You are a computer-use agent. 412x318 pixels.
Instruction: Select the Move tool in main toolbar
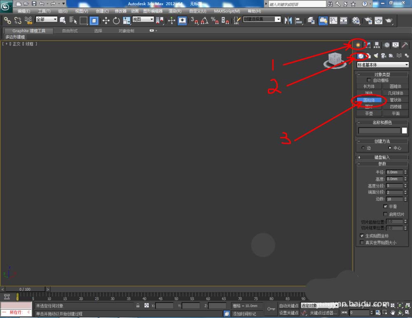[x=106, y=21]
